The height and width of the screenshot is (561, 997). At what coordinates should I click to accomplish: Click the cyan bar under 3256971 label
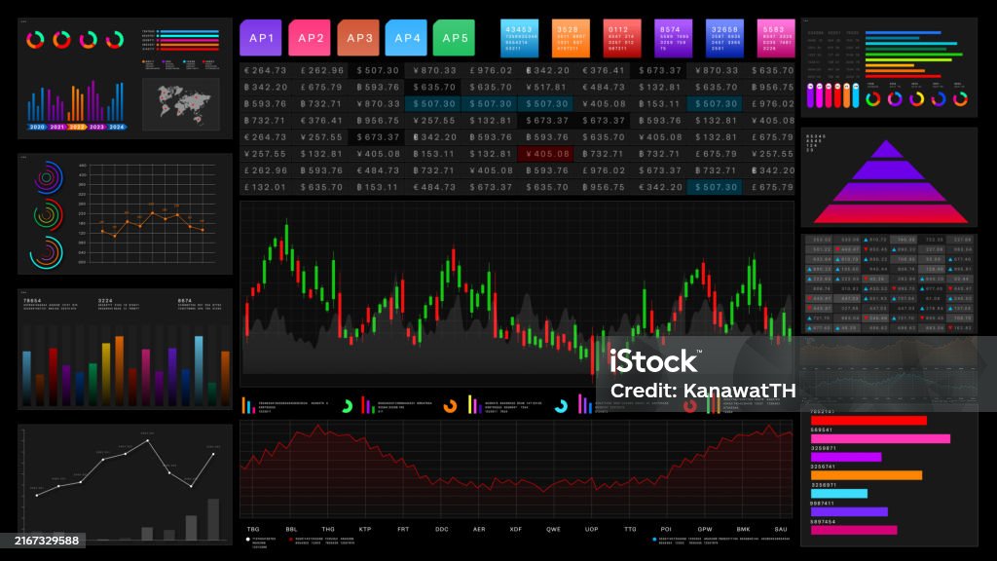tap(838, 494)
